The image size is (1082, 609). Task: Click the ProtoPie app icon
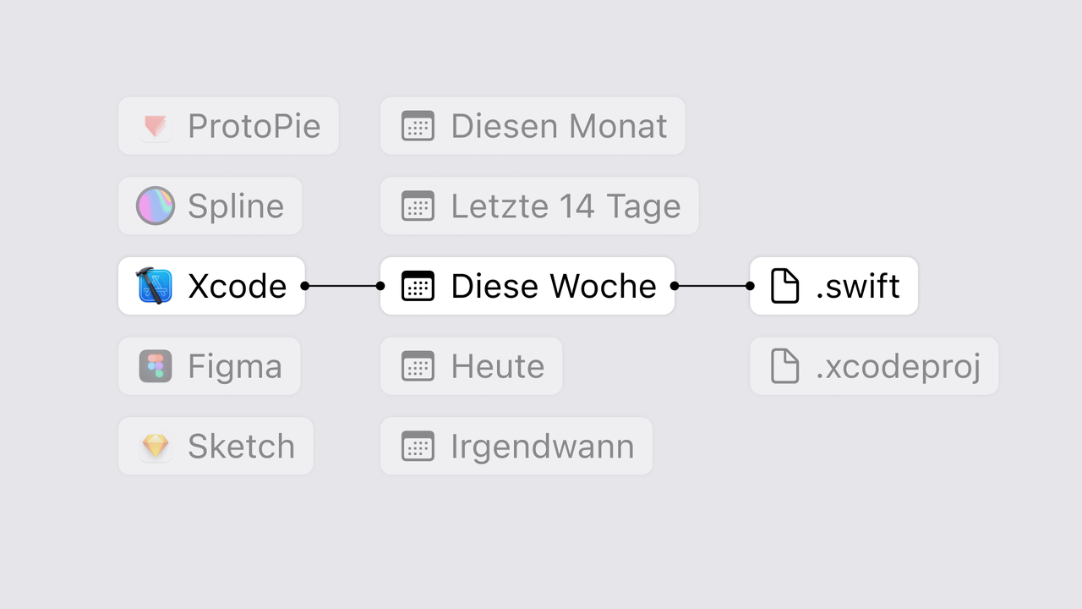(156, 126)
